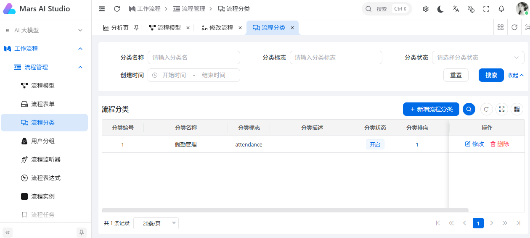Open the column settings icon
Image resolution: width=530 pixels, height=238 pixels.
(x=517, y=109)
